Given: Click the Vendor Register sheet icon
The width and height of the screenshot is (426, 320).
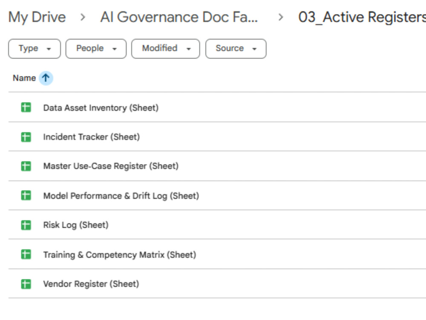Looking at the screenshot, I should 26,284.
